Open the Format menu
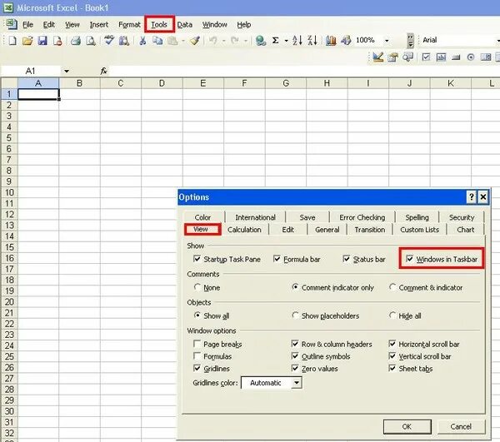The width and height of the screenshot is (500, 442). point(129,24)
